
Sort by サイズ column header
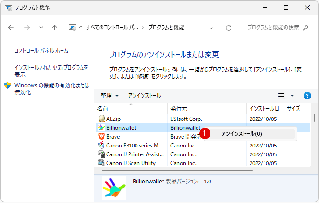click(x=297, y=109)
